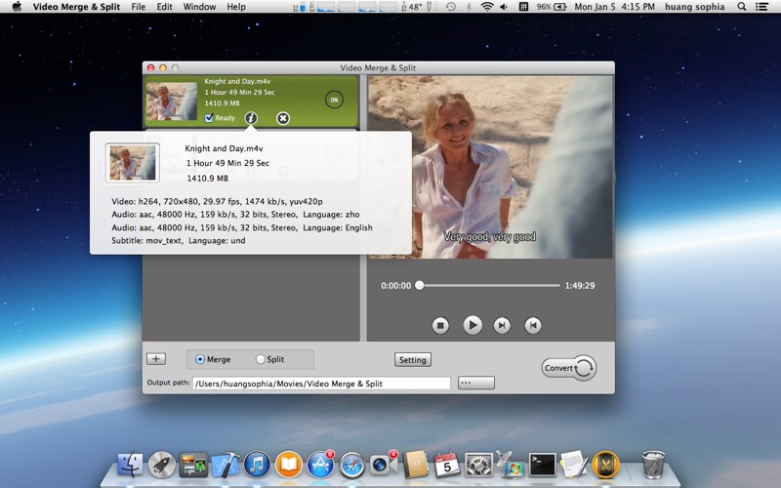Open Trash in the Dock
The image size is (781, 488).
(x=653, y=465)
